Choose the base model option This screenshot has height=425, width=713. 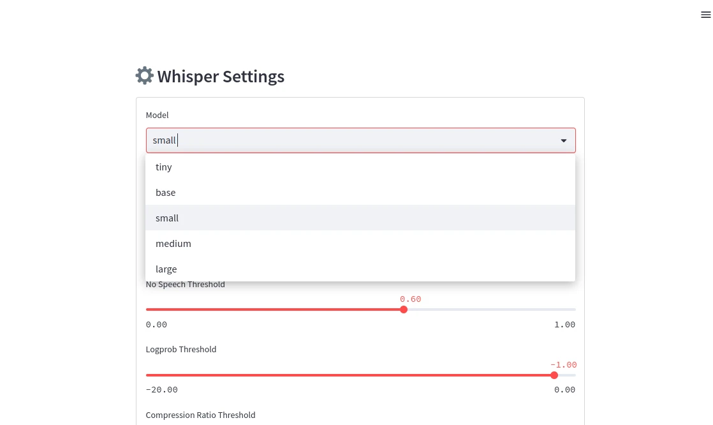click(166, 193)
